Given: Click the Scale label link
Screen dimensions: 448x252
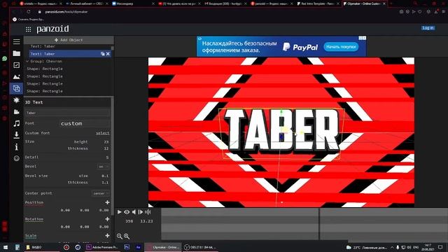Looking at the screenshot, I should (31, 236).
